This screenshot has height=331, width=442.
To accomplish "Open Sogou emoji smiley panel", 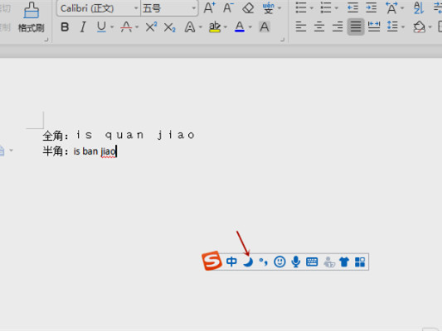I will [x=279, y=261].
